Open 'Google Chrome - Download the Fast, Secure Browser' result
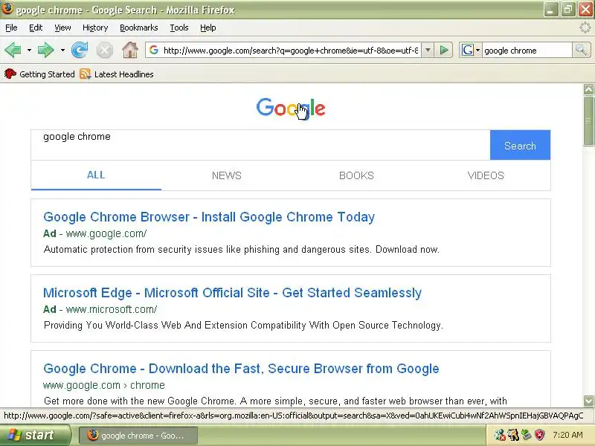The height and width of the screenshot is (446, 595). pos(241,369)
